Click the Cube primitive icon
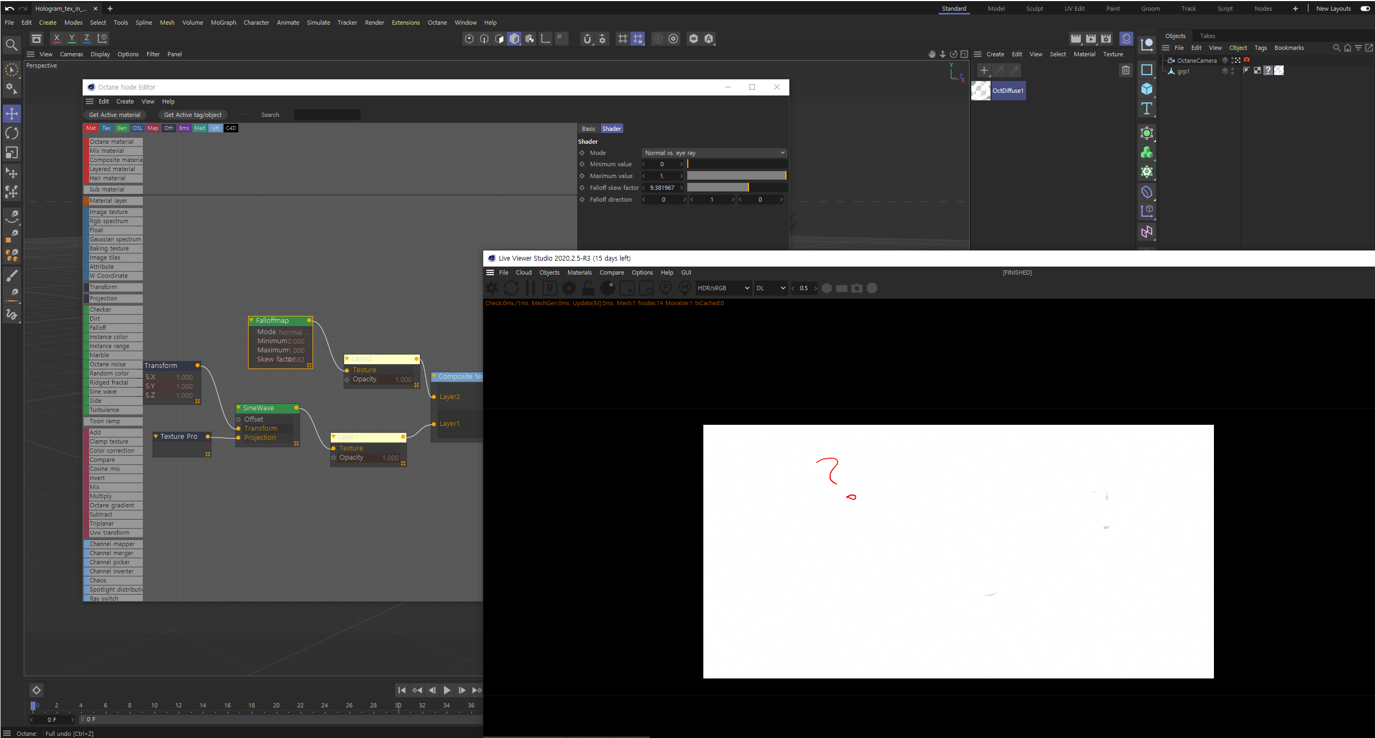Viewport: 1375px width, 738px height. coord(1147,89)
